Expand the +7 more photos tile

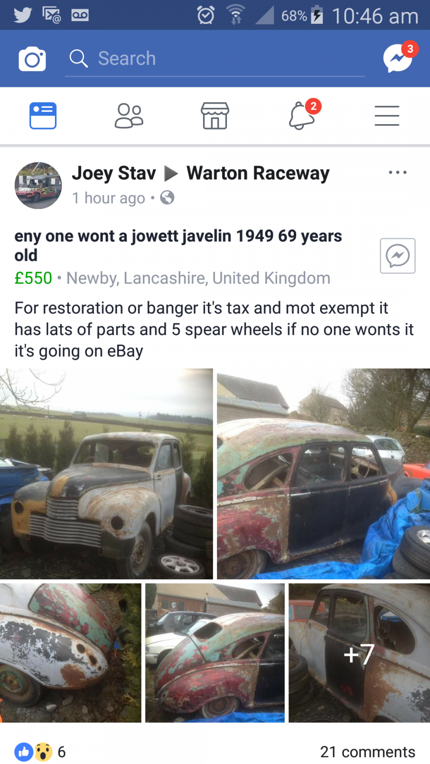click(x=359, y=653)
